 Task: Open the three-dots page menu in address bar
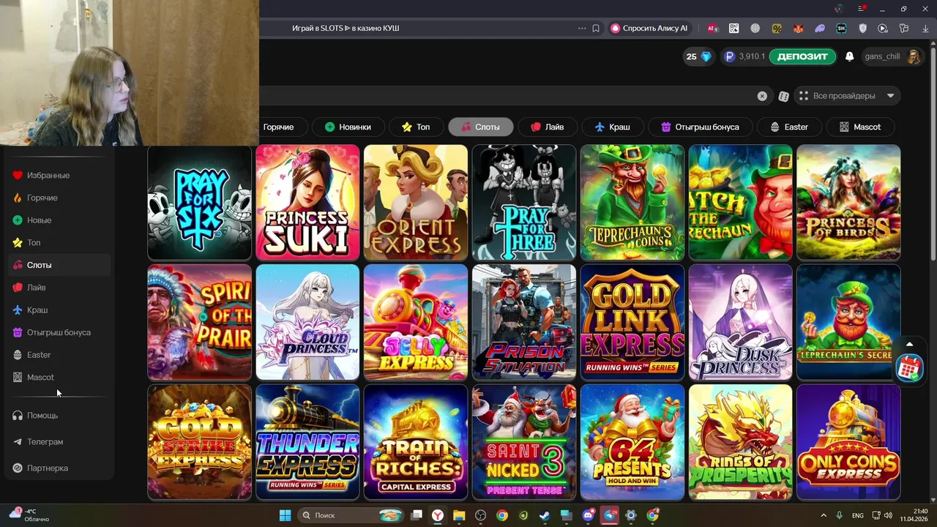click(582, 29)
